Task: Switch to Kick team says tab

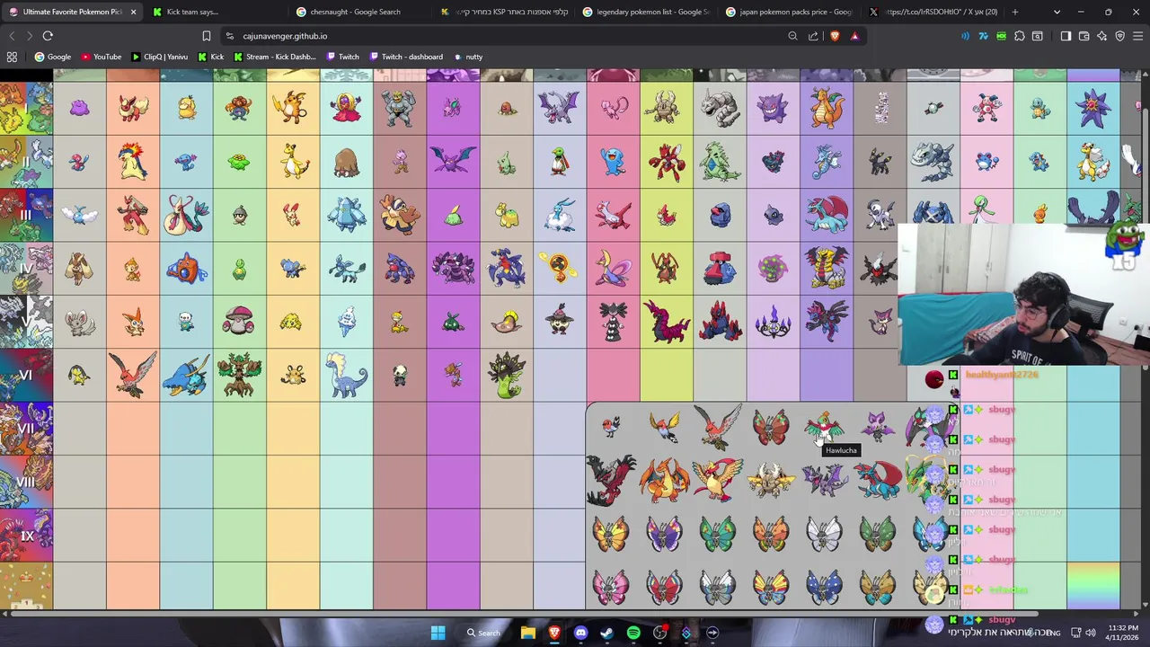Action: [x=214, y=12]
